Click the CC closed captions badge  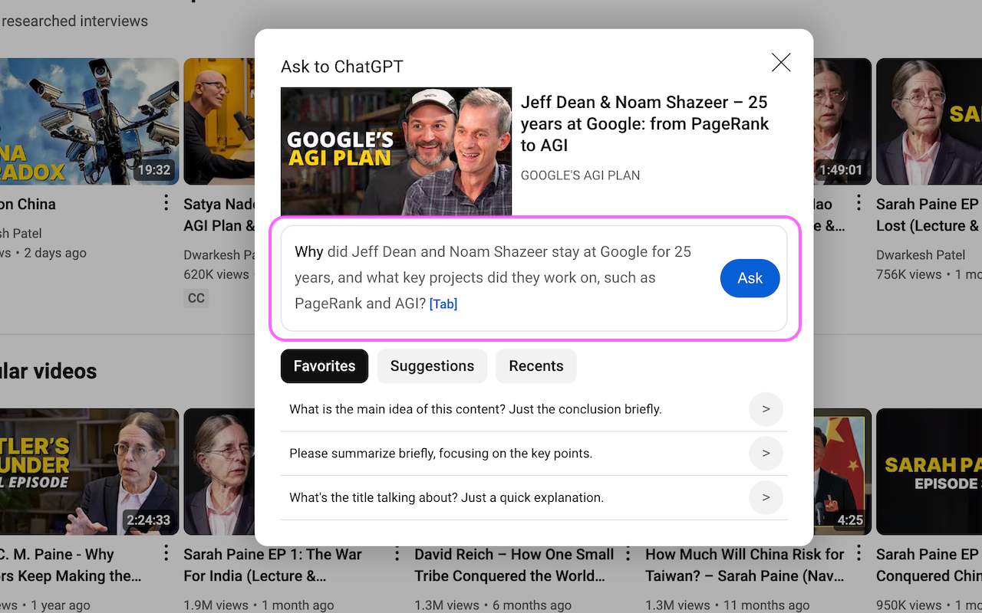click(x=196, y=298)
